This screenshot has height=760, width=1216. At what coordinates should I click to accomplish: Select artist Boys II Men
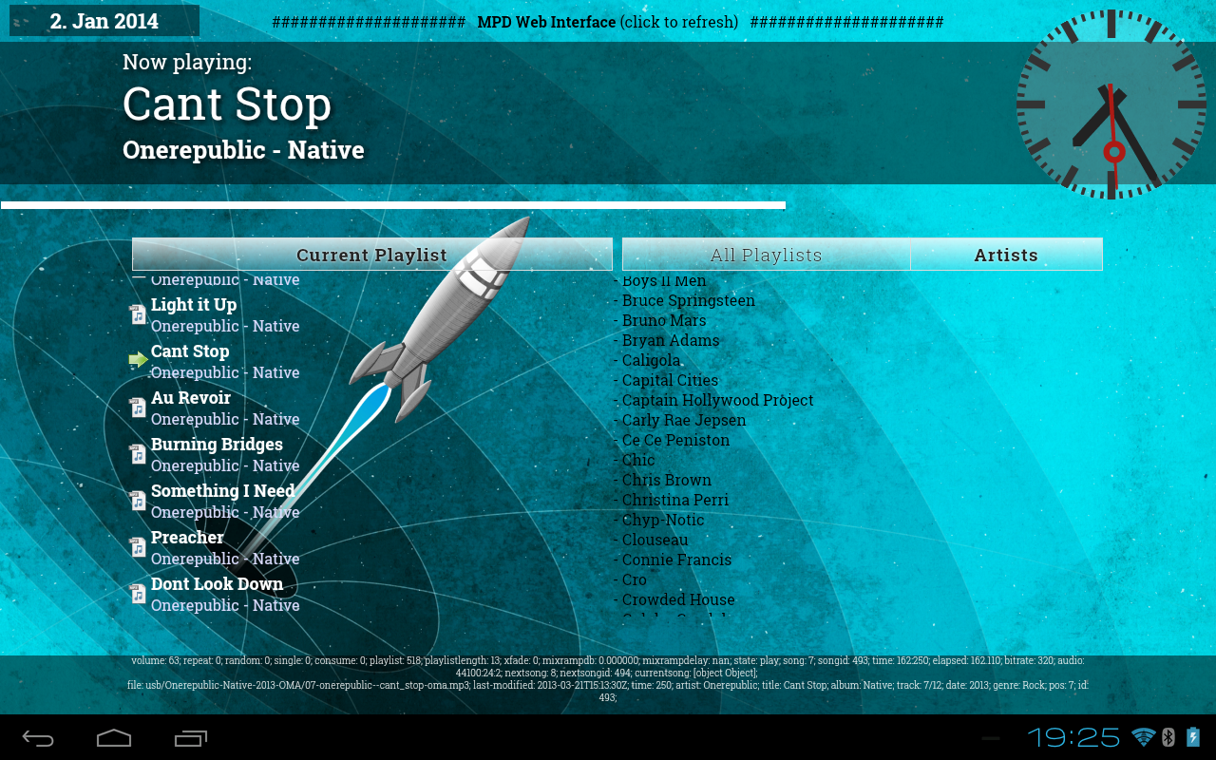664,280
